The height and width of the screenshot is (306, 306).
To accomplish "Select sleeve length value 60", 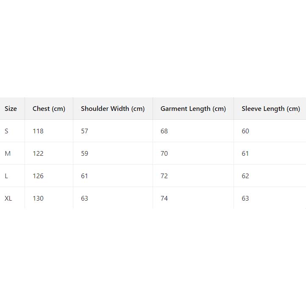I will tap(245, 131).
